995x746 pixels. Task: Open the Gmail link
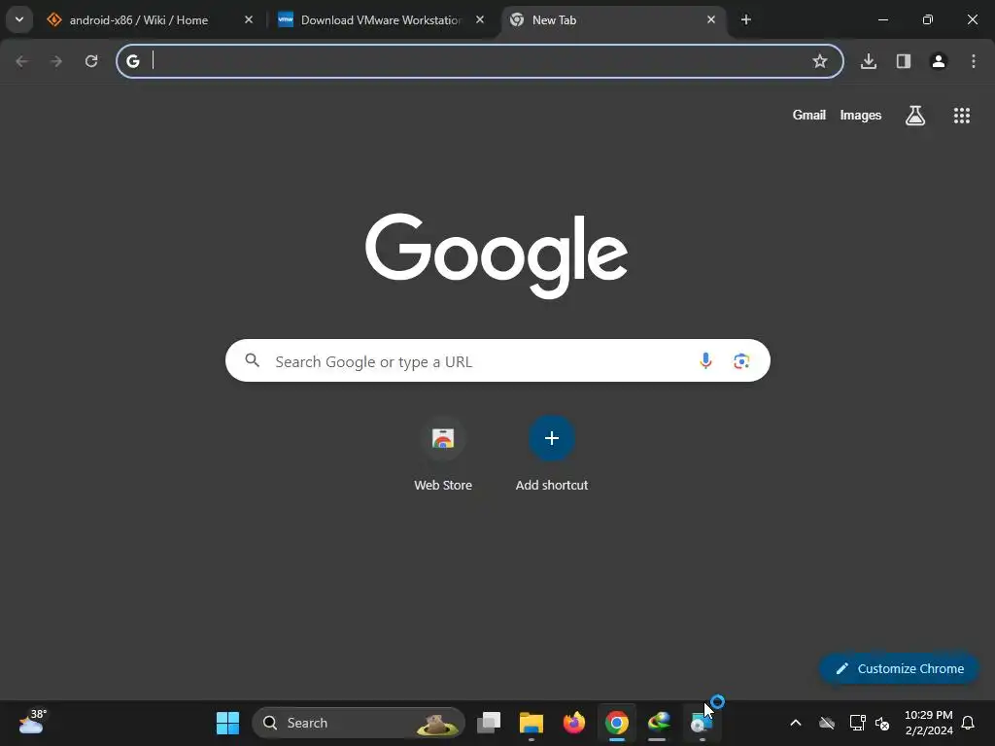[x=809, y=115]
